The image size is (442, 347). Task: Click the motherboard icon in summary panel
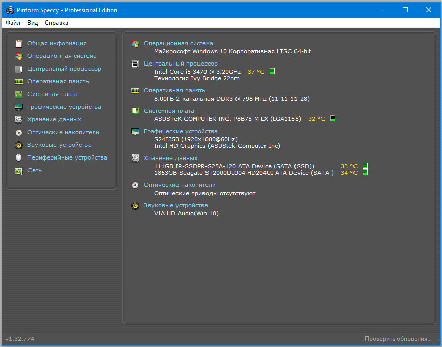click(135, 111)
